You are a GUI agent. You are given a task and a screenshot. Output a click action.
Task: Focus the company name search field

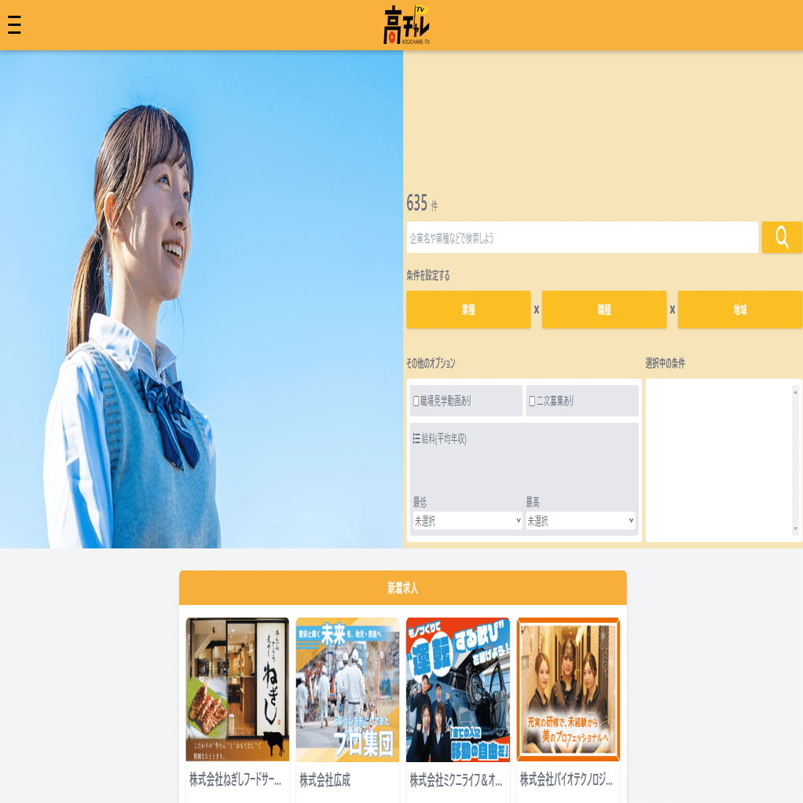[x=582, y=237]
